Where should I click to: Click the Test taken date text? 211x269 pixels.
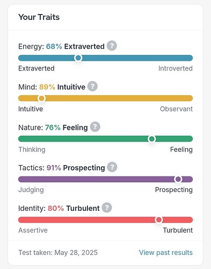pos(58,252)
